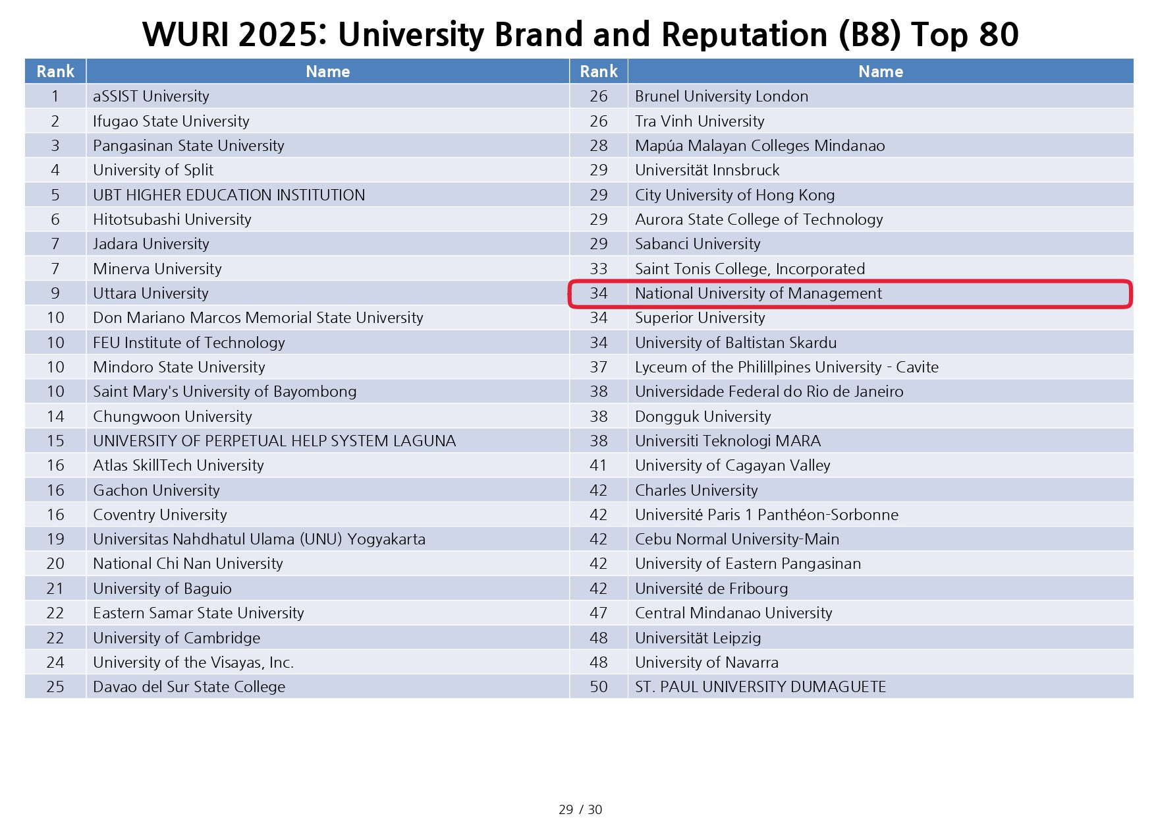Viewport: 1156px width, 818px height.
Task: Select 'Aurora State College of Technology'
Action: (x=759, y=219)
